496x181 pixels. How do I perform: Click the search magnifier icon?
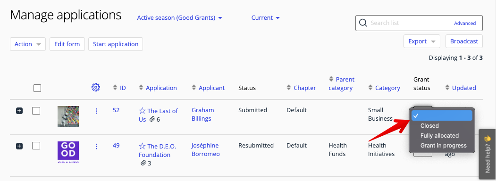(x=363, y=23)
